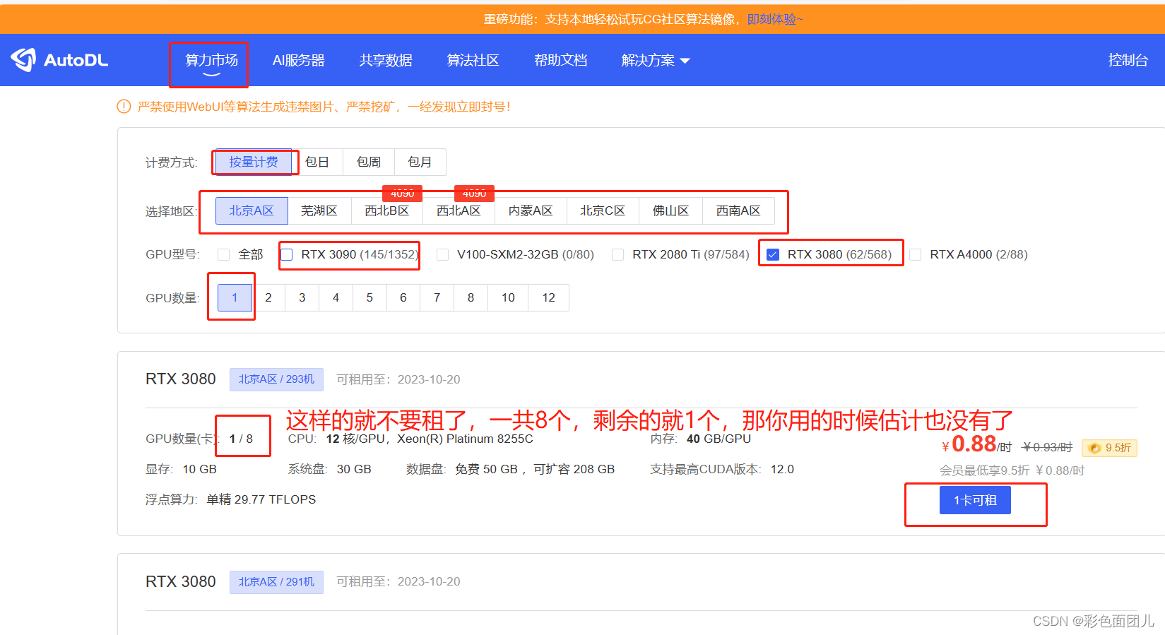Select 包月 monthly billing option
The image size is (1165, 635).
pos(420,162)
